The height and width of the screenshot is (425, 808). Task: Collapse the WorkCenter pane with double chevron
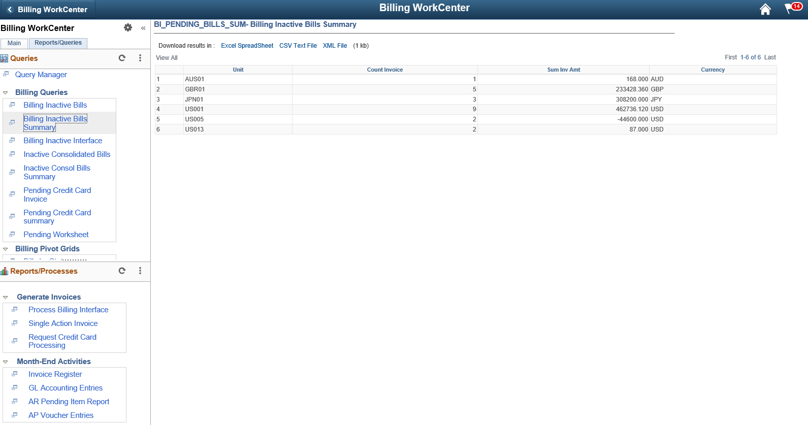[143, 28]
